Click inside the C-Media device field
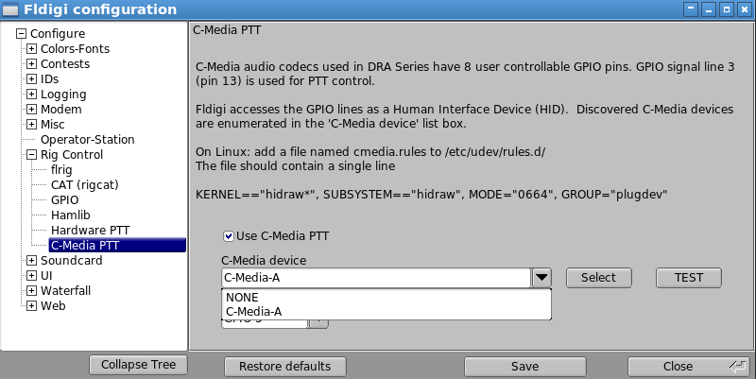This screenshot has width=756, height=379. tap(376, 278)
